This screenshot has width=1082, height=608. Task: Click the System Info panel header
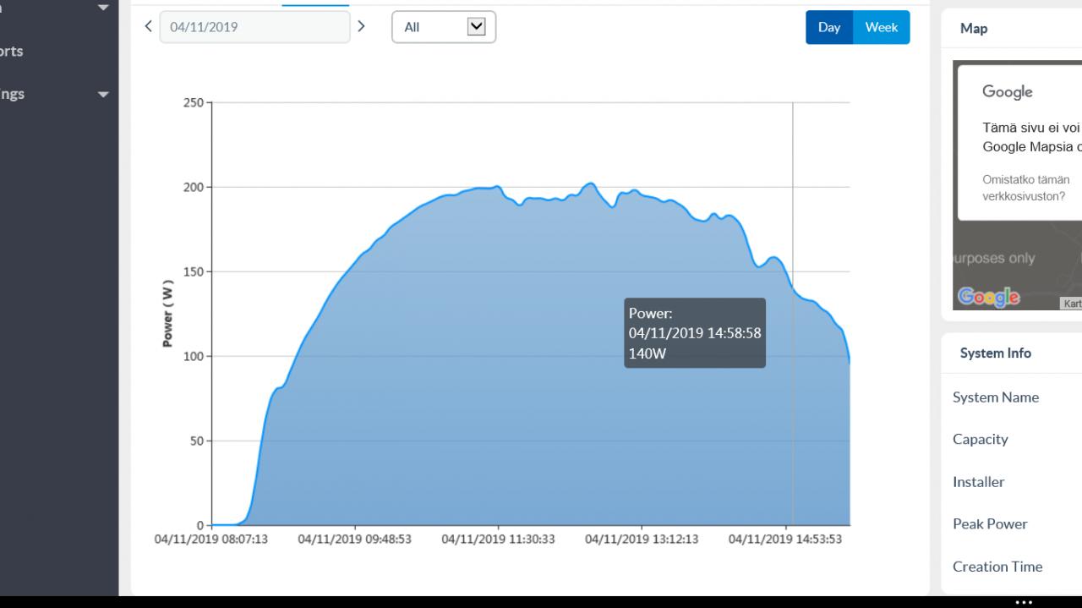pos(996,353)
